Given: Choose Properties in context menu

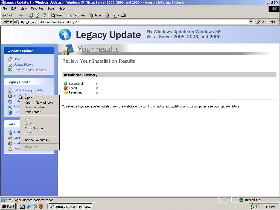Looking at the screenshot, I should pyautogui.click(x=40, y=147).
